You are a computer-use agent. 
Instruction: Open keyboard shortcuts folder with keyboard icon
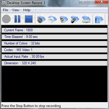tap(86, 19)
